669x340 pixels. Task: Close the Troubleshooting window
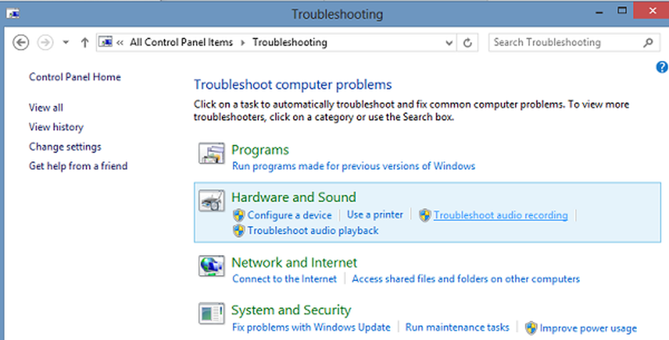coord(652,11)
